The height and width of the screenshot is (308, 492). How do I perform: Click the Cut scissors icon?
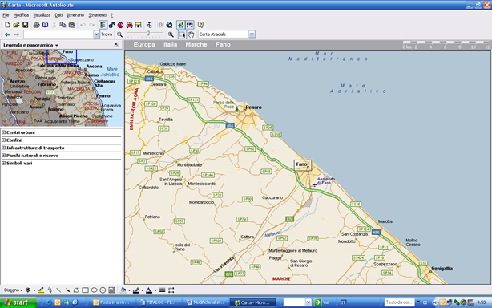pyautogui.click(x=54, y=25)
